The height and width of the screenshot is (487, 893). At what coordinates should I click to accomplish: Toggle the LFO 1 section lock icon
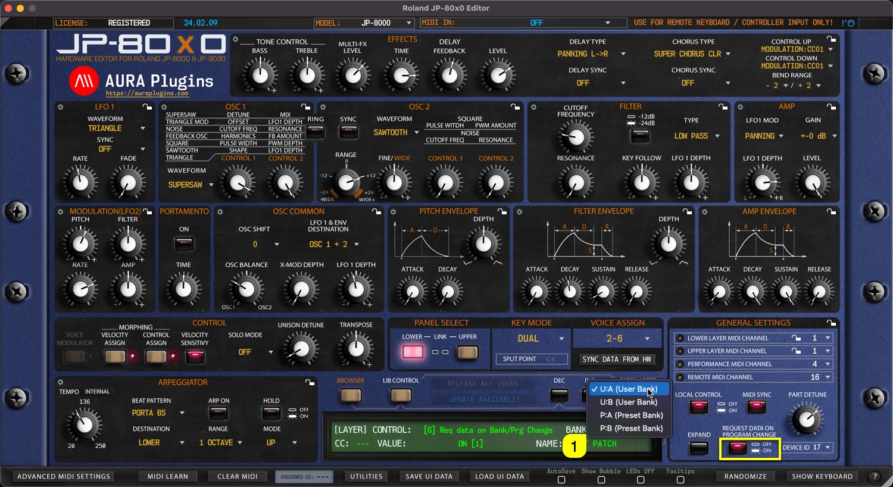pyautogui.click(x=147, y=107)
